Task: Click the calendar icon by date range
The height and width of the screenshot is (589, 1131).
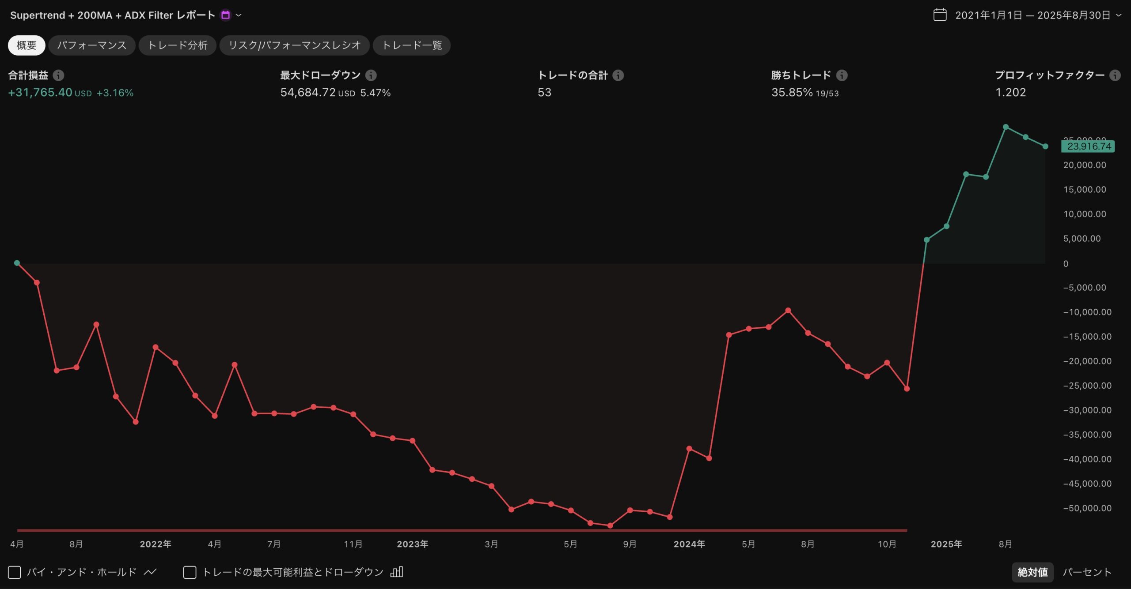Action: tap(940, 15)
